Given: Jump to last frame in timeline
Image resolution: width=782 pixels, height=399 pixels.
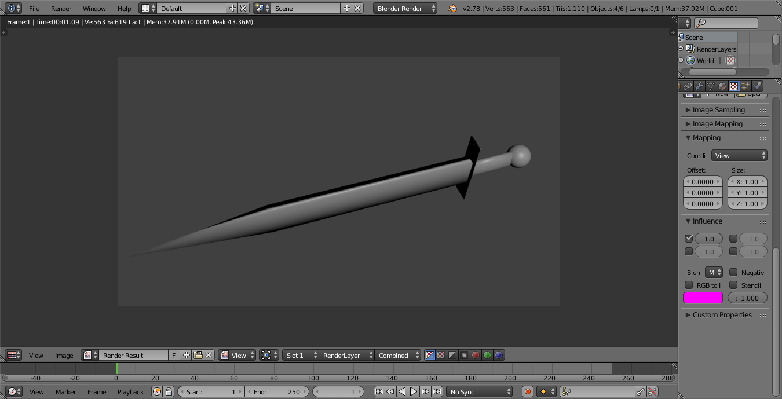Looking at the screenshot, I should pyautogui.click(x=437, y=392).
